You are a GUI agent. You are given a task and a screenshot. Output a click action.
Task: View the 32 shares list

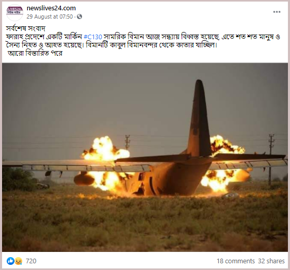click(271, 261)
